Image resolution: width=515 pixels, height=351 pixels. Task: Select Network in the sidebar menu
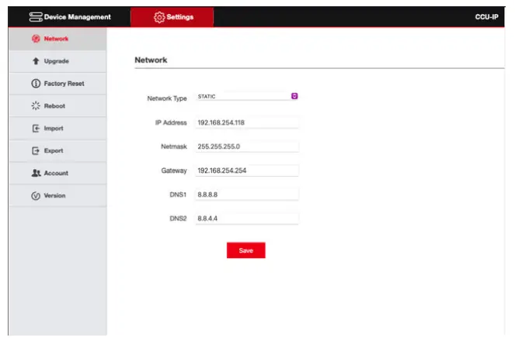(x=57, y=39)
